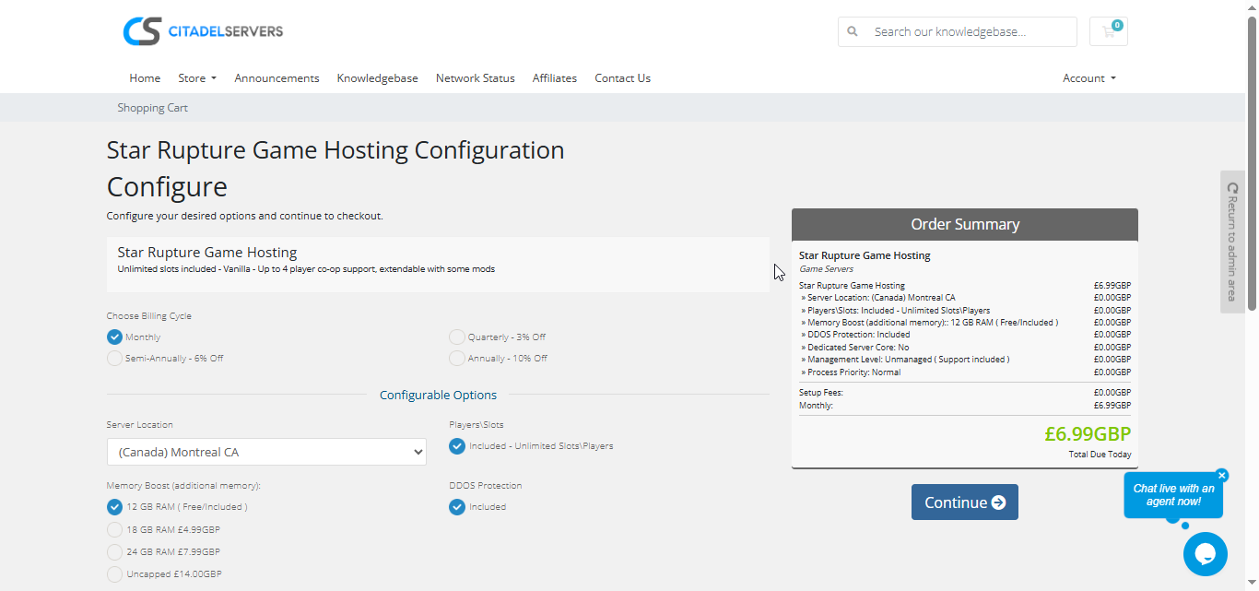Viewport: 1259px width, 591px height.
Task: Go to Knowledgebase menu item
Action: [377, 78]
